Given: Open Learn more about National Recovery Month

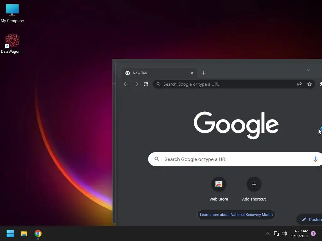Looking at the screenshot, I should tap(236, 215).
